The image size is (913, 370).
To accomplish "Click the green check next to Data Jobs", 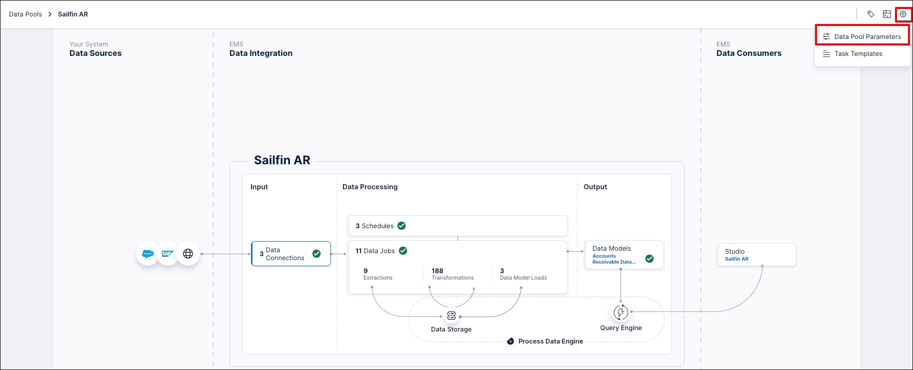I will point(403,251).
